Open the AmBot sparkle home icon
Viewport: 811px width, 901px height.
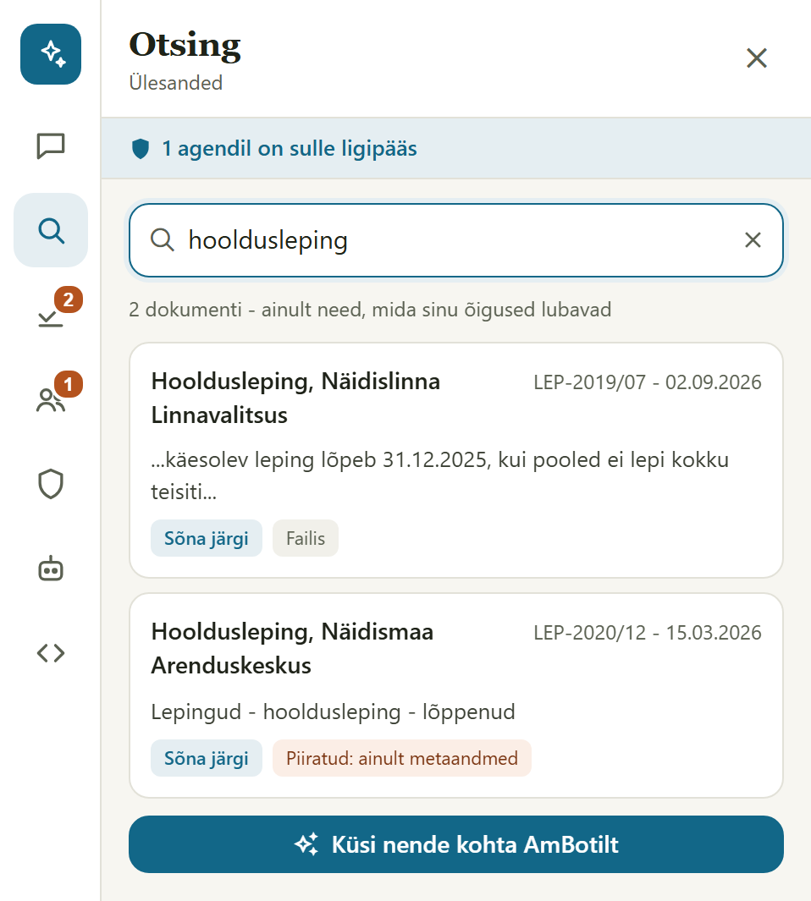(x=51, y=54)
